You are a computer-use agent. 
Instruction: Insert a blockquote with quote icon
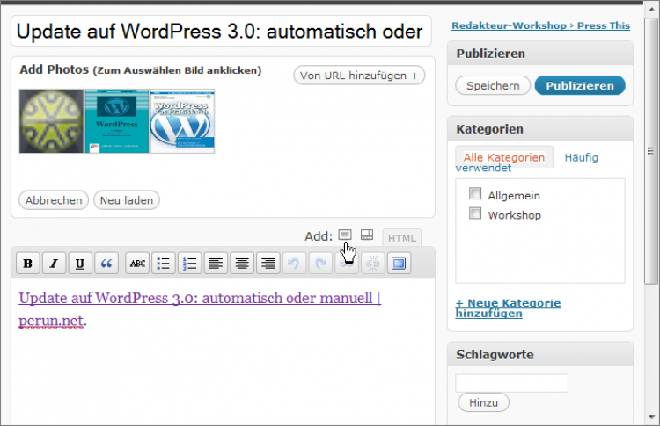point(106,263)
